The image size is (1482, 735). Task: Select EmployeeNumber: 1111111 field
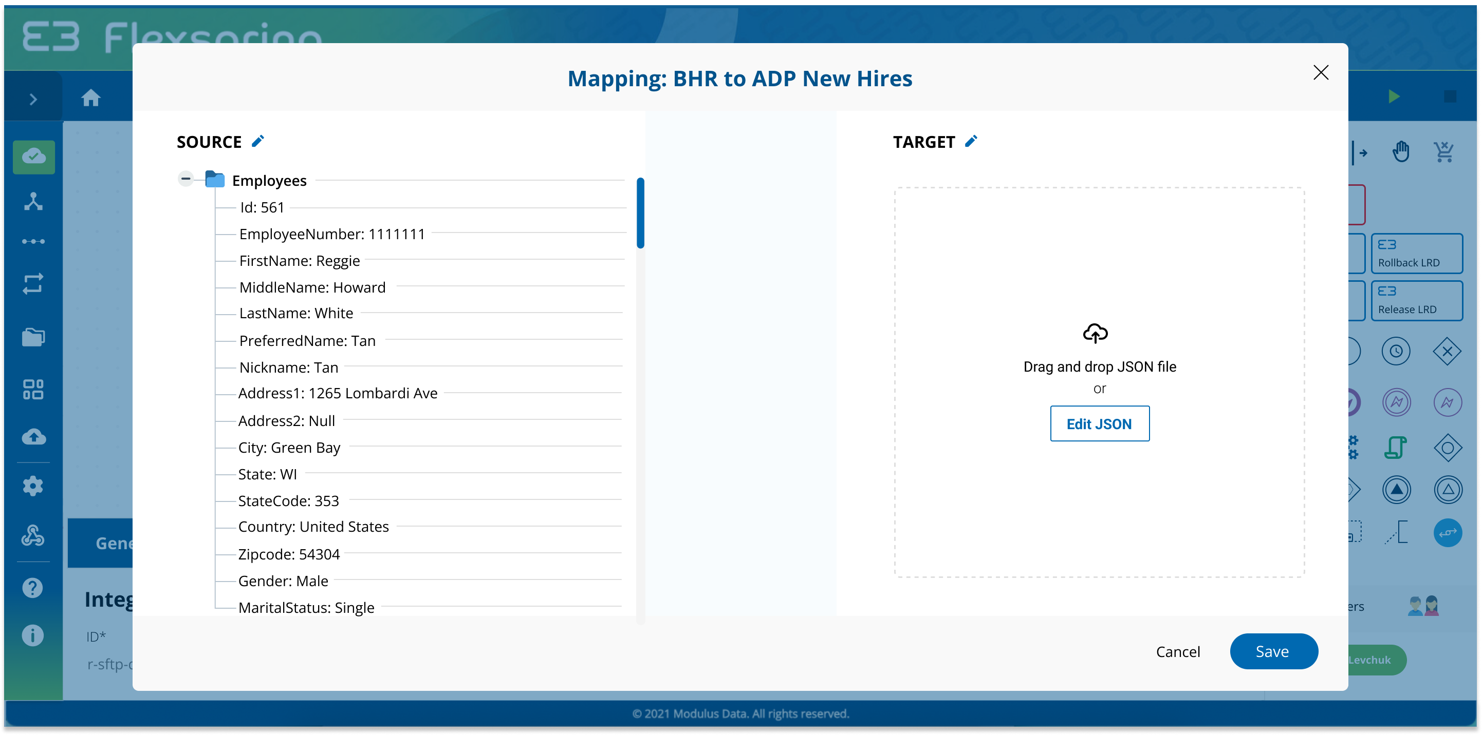[332, 234]
